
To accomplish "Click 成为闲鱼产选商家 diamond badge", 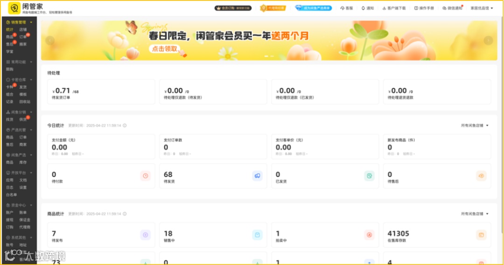I will click(314, 8).
